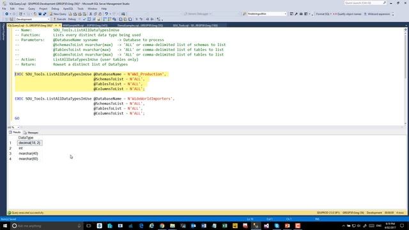This screenshot has height=230, width=409.
Task: Click the Debug button beside Execute
Action: click(72, 19)
